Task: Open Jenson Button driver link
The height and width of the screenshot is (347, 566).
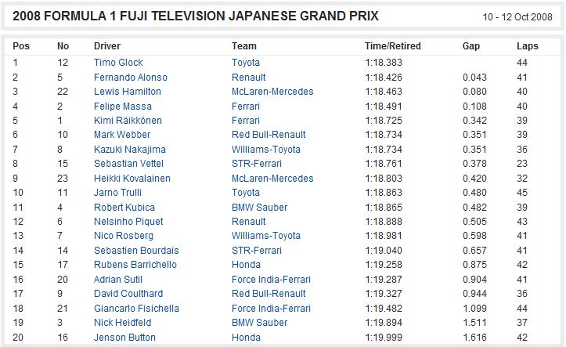Action: 124,338
